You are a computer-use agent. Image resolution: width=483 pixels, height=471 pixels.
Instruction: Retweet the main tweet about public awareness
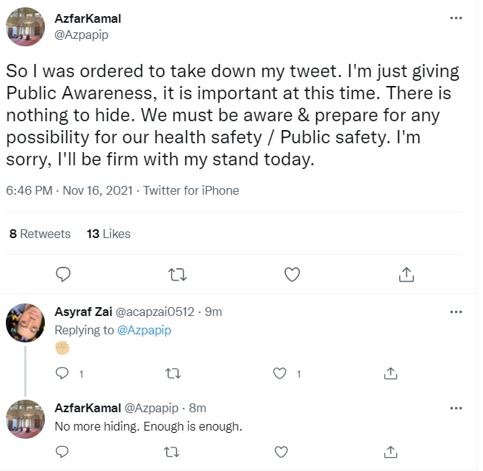pos(177,274)
